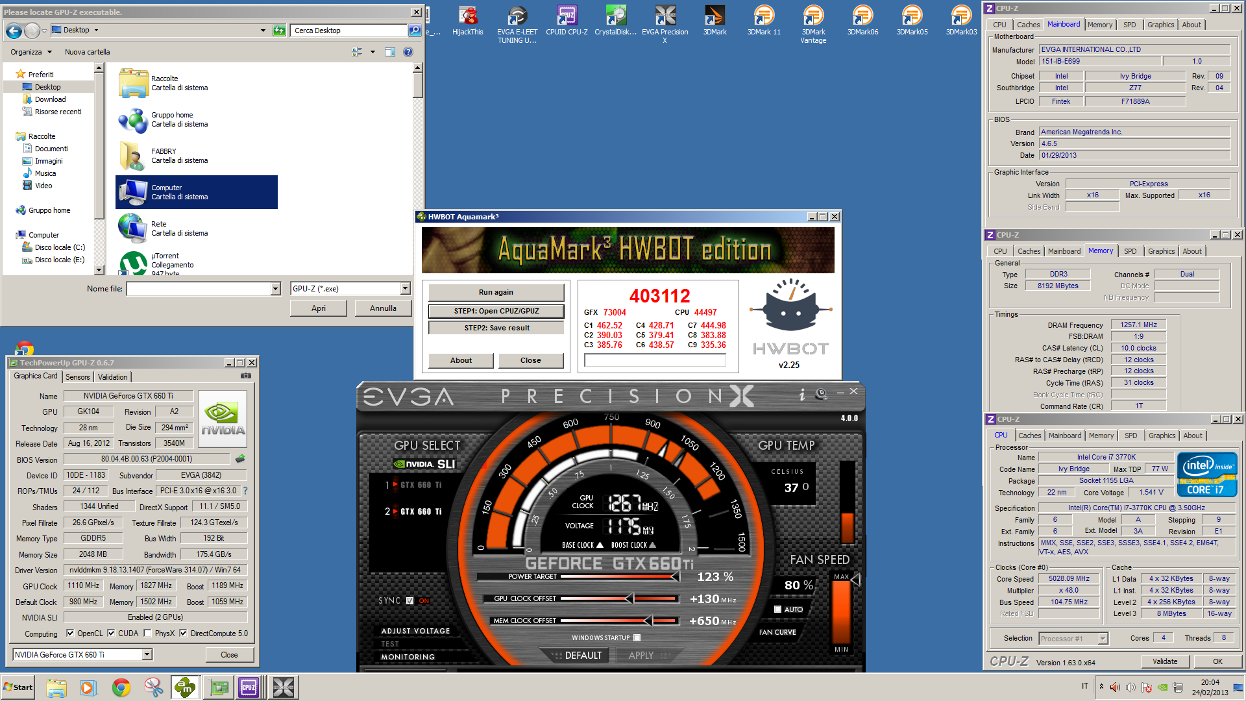This screenshot has width=1246, height=701.
Task: Click the file dialog help icon
Action: click(408, 52)
